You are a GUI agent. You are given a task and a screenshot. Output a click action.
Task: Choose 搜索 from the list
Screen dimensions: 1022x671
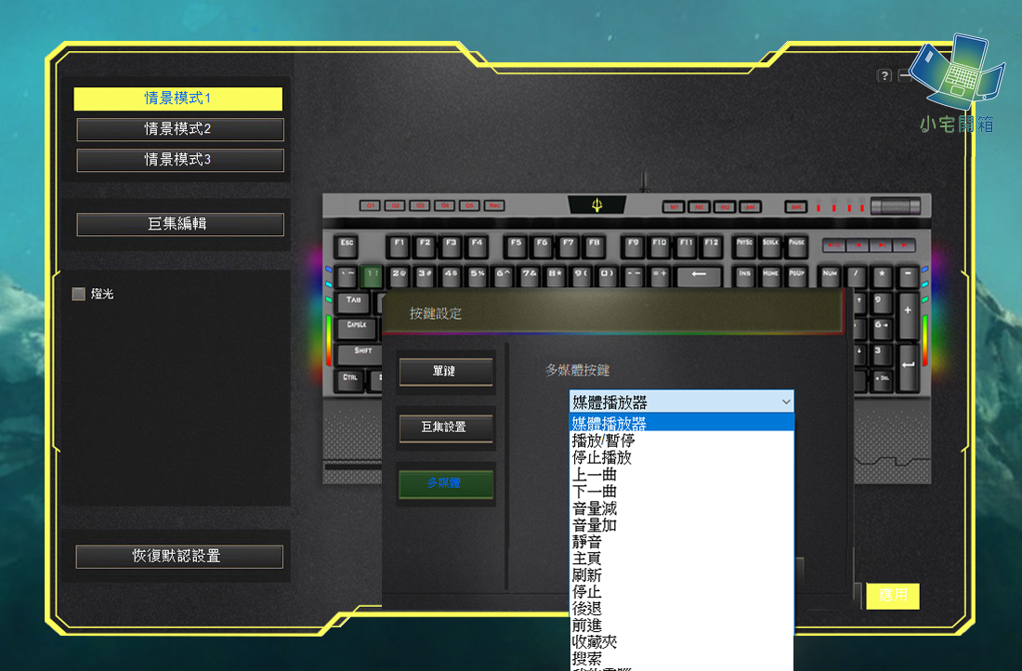681,659
